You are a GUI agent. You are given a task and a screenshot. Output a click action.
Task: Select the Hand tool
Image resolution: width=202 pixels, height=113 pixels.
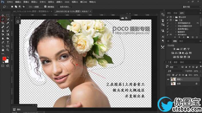click(x=3, y=50)
